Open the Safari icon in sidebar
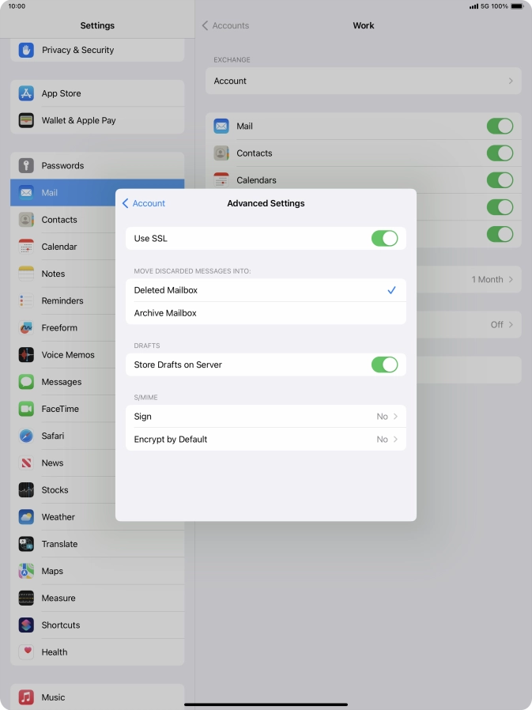Viewport: 532px width, 710px height. point(26,436)
